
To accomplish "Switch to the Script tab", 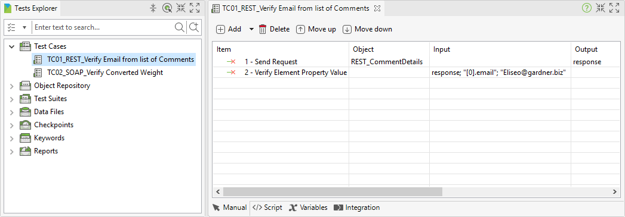I will point(267,207).
